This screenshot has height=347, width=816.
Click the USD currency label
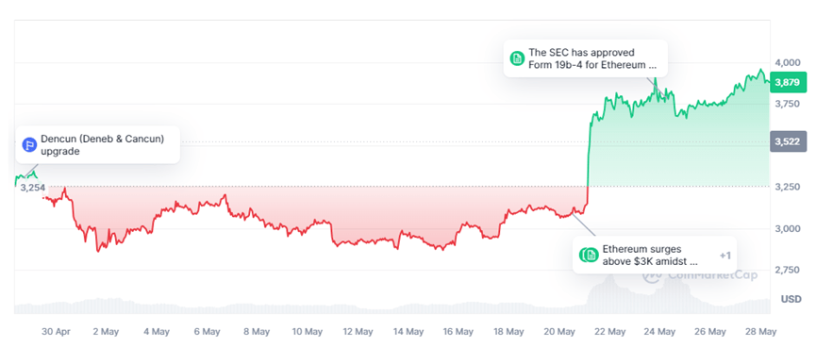click(x=791, y=299)
